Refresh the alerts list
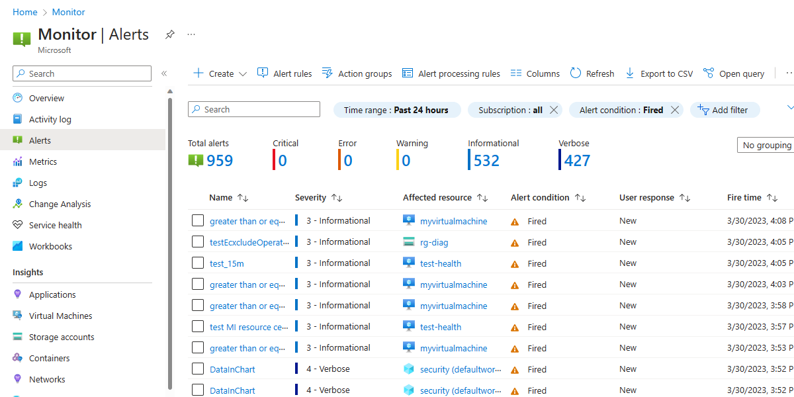The height and width of the screenshot is (397, 794). pyautogui.click(x=592, y=73)
